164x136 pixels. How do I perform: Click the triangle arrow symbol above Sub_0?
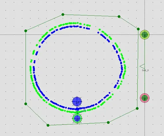pyautogui.click(x=142, y=66)
